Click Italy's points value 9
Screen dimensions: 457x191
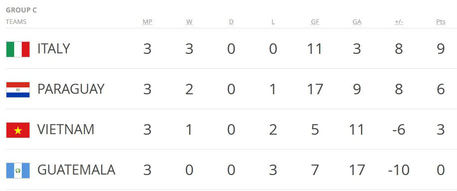coord(441,49)
